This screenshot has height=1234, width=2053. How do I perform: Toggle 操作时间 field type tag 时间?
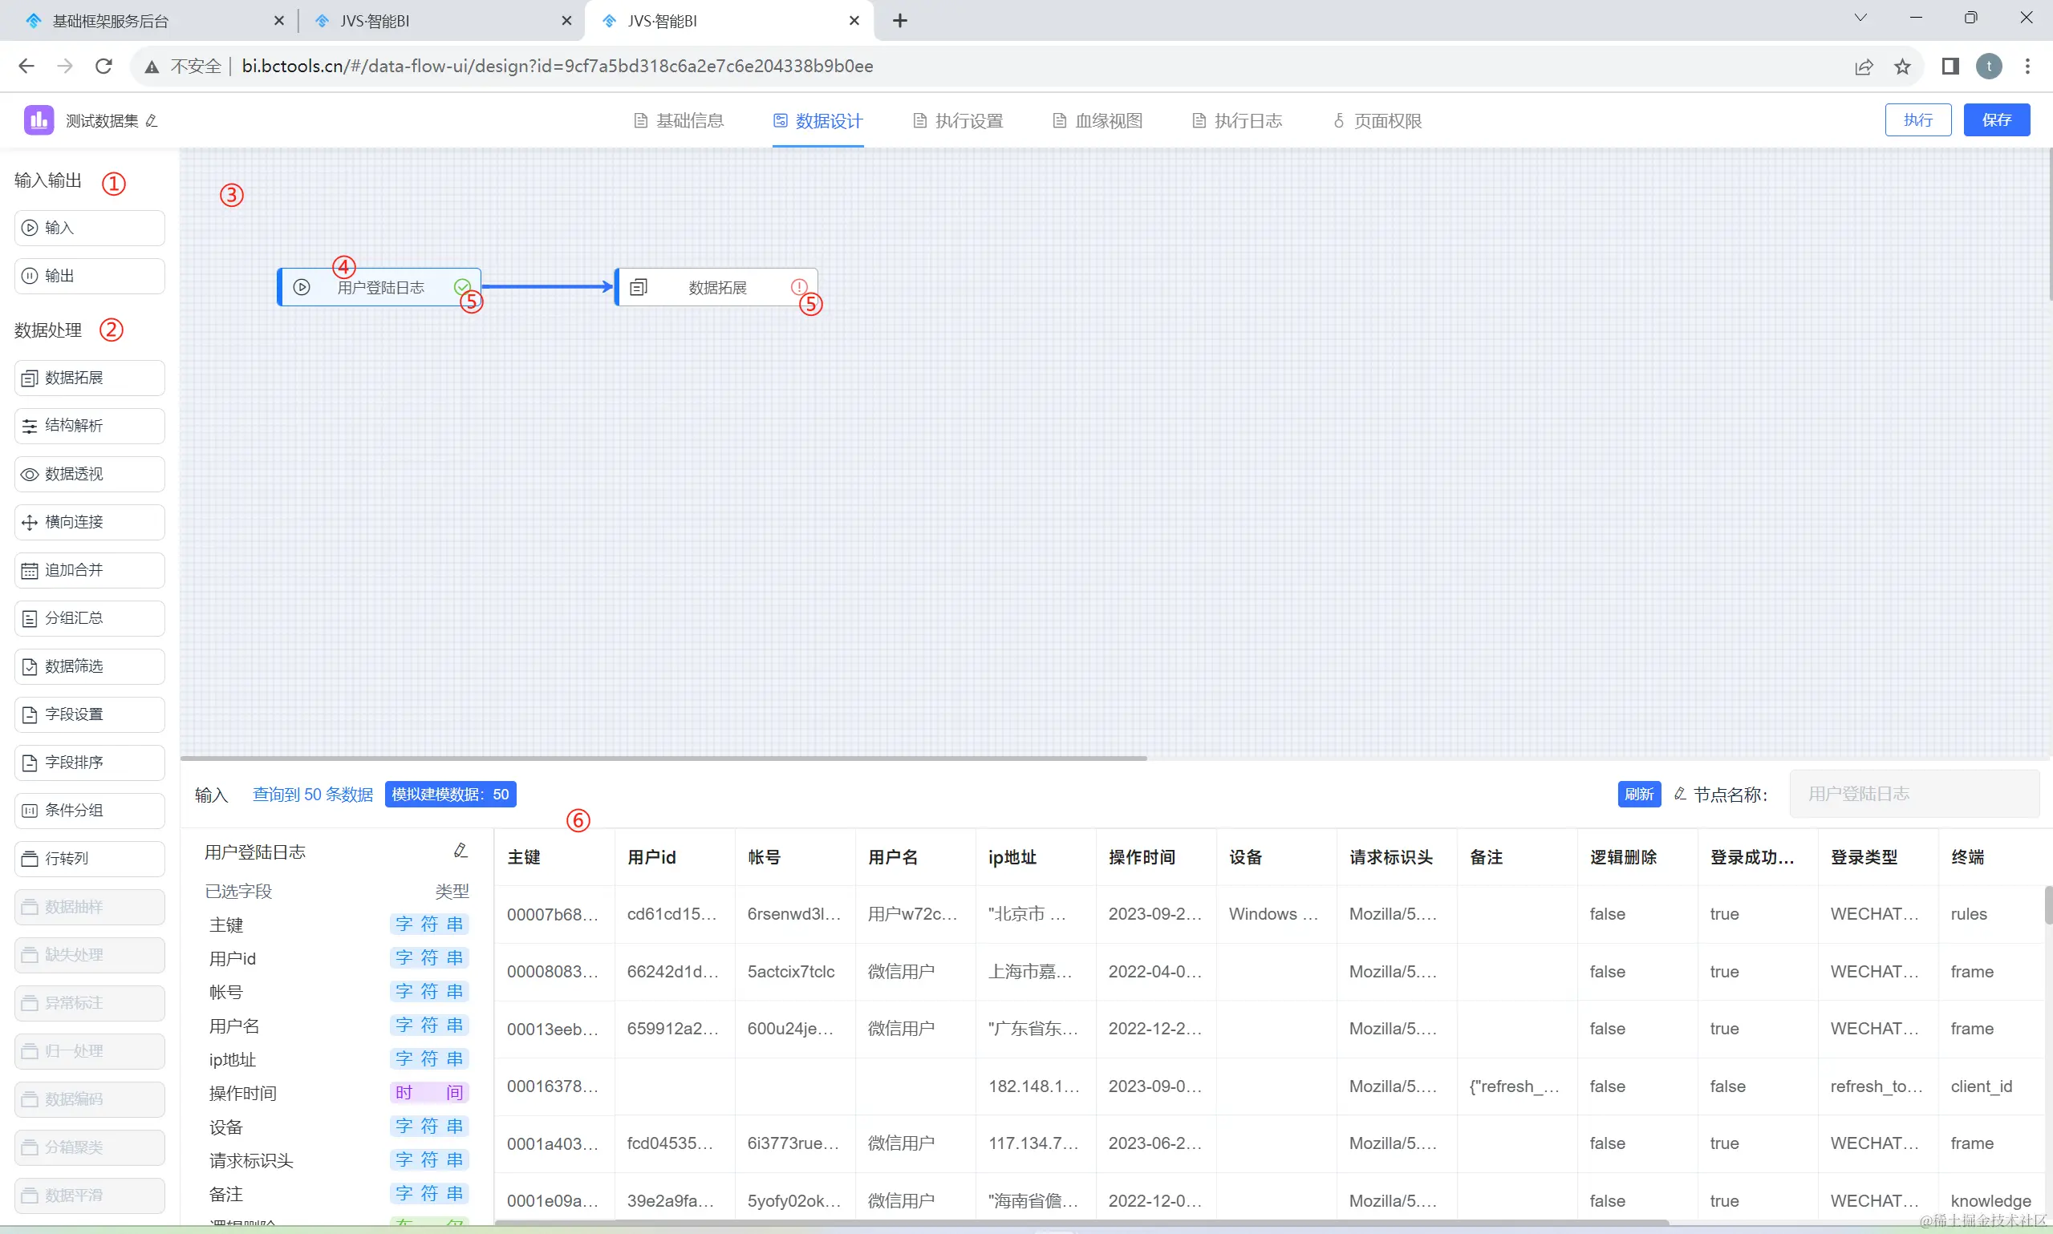(429, 1093)
